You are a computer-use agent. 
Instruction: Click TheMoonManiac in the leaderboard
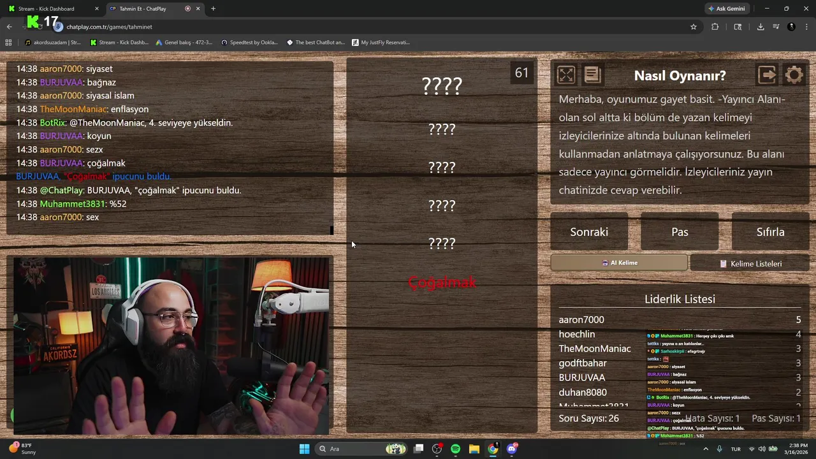tap(595, 349)
